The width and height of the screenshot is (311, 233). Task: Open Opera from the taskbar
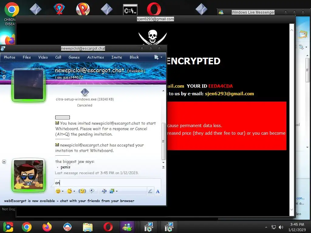click(x=108, y=227)
